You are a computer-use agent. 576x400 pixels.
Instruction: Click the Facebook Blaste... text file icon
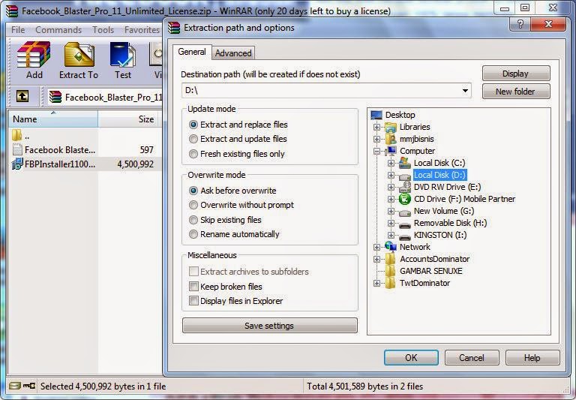17,149
